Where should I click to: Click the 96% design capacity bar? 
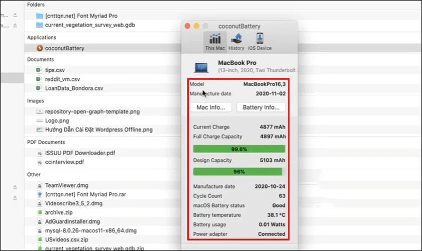click(239, 172)
